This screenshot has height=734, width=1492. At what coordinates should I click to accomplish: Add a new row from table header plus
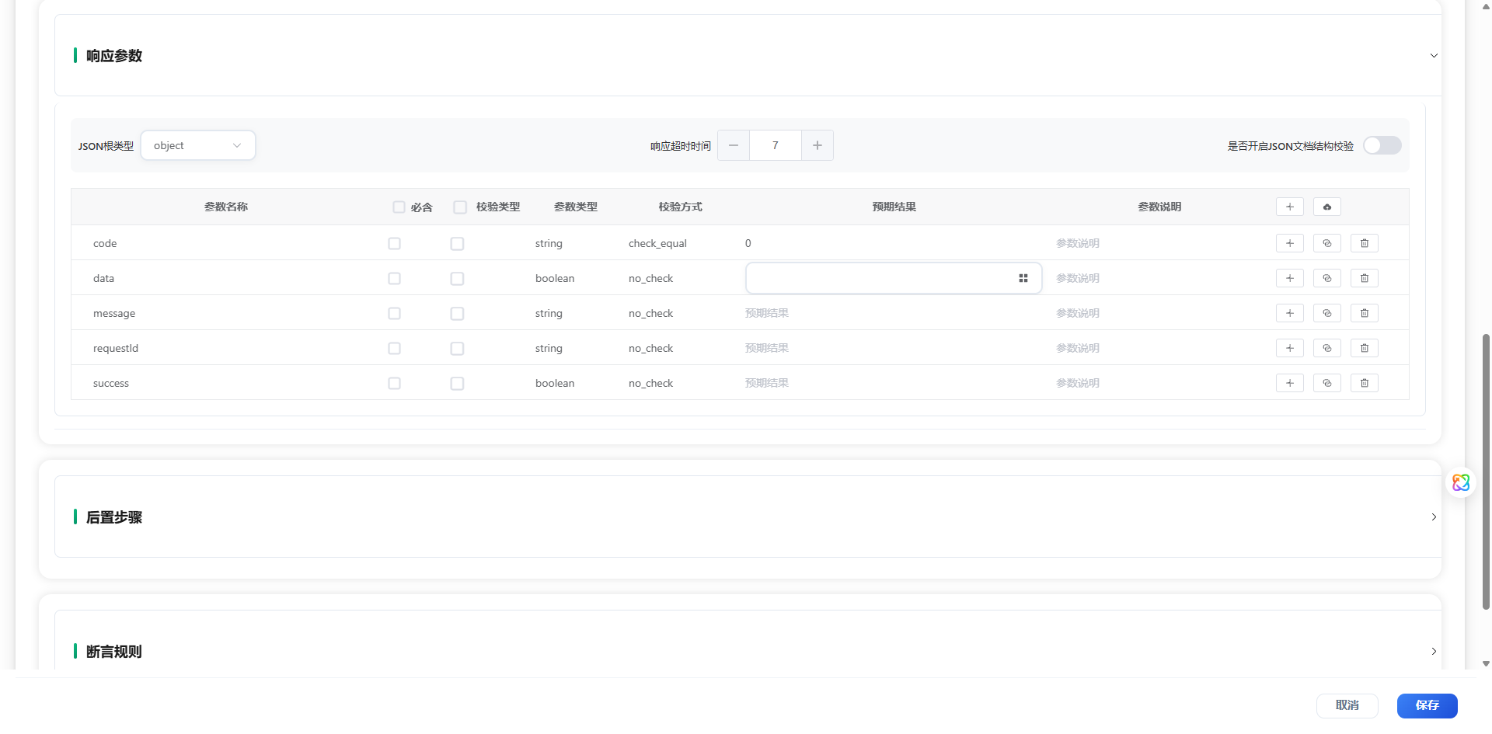tap(1289, 207)
